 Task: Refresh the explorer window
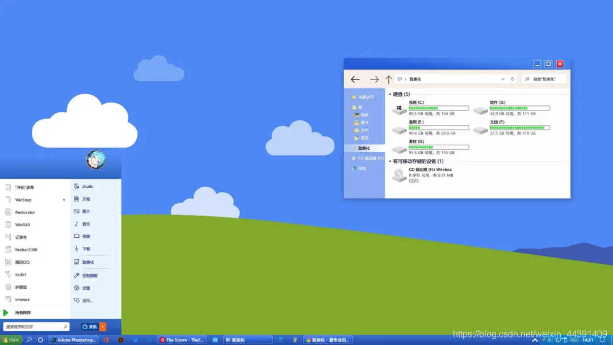pyautogui.click(x=513, y=79)
